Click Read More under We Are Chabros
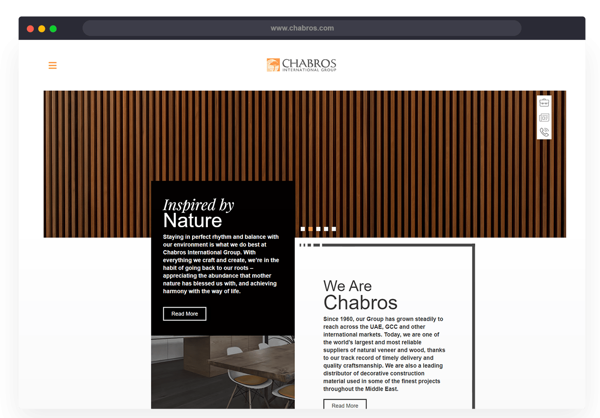The image size is (600, 418). click(x=345, y=405)
